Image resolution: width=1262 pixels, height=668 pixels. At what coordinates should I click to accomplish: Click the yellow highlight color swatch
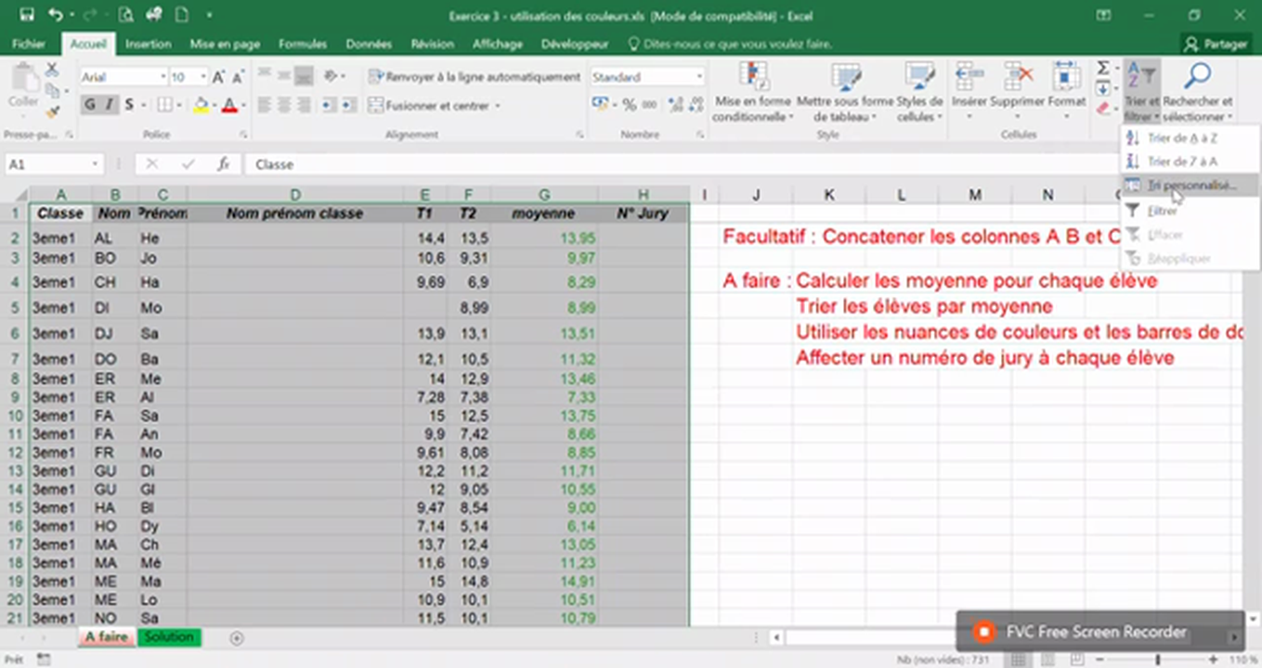201,109
